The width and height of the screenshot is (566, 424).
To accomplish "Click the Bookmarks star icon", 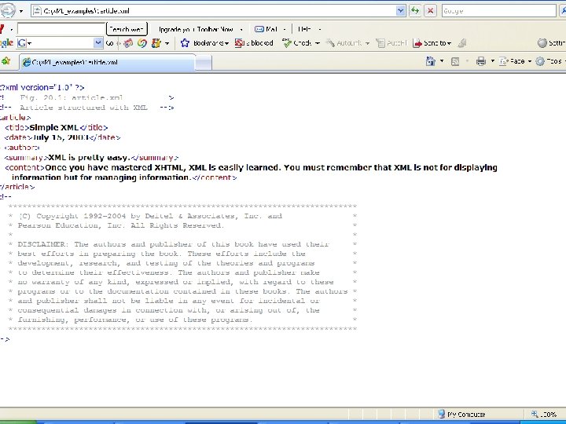I will coord(185,43).
